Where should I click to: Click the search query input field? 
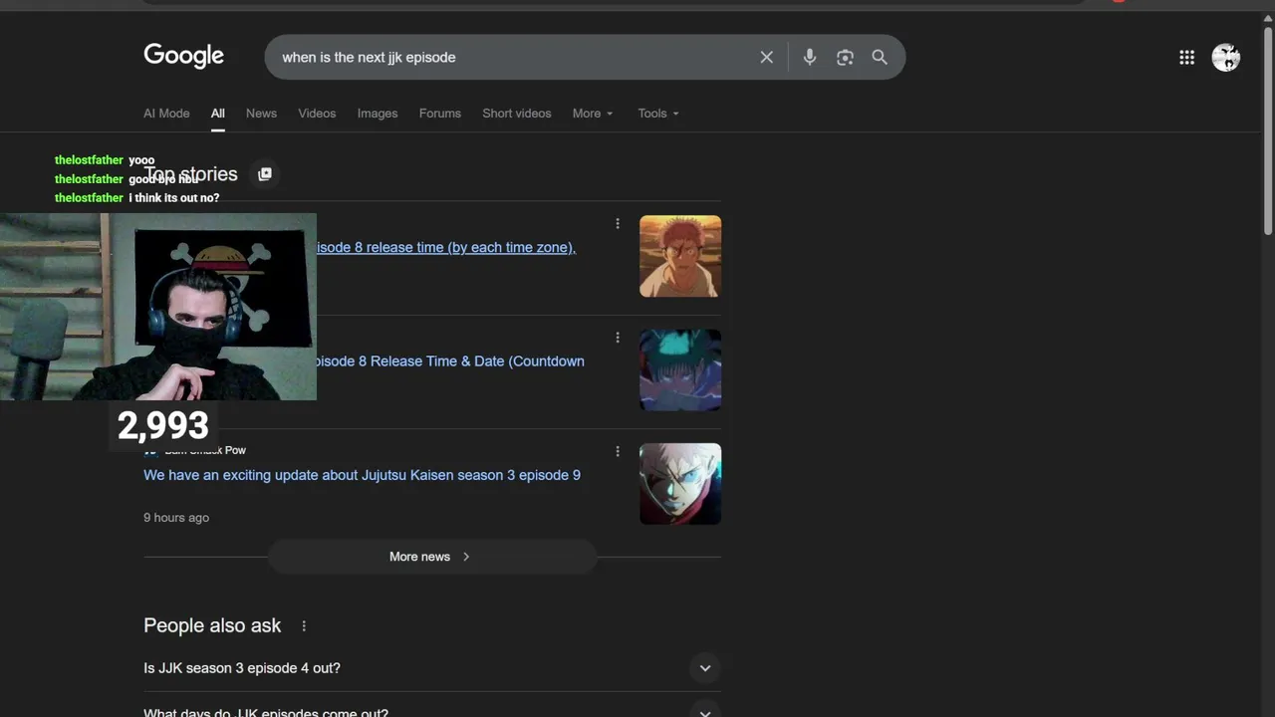513,57
